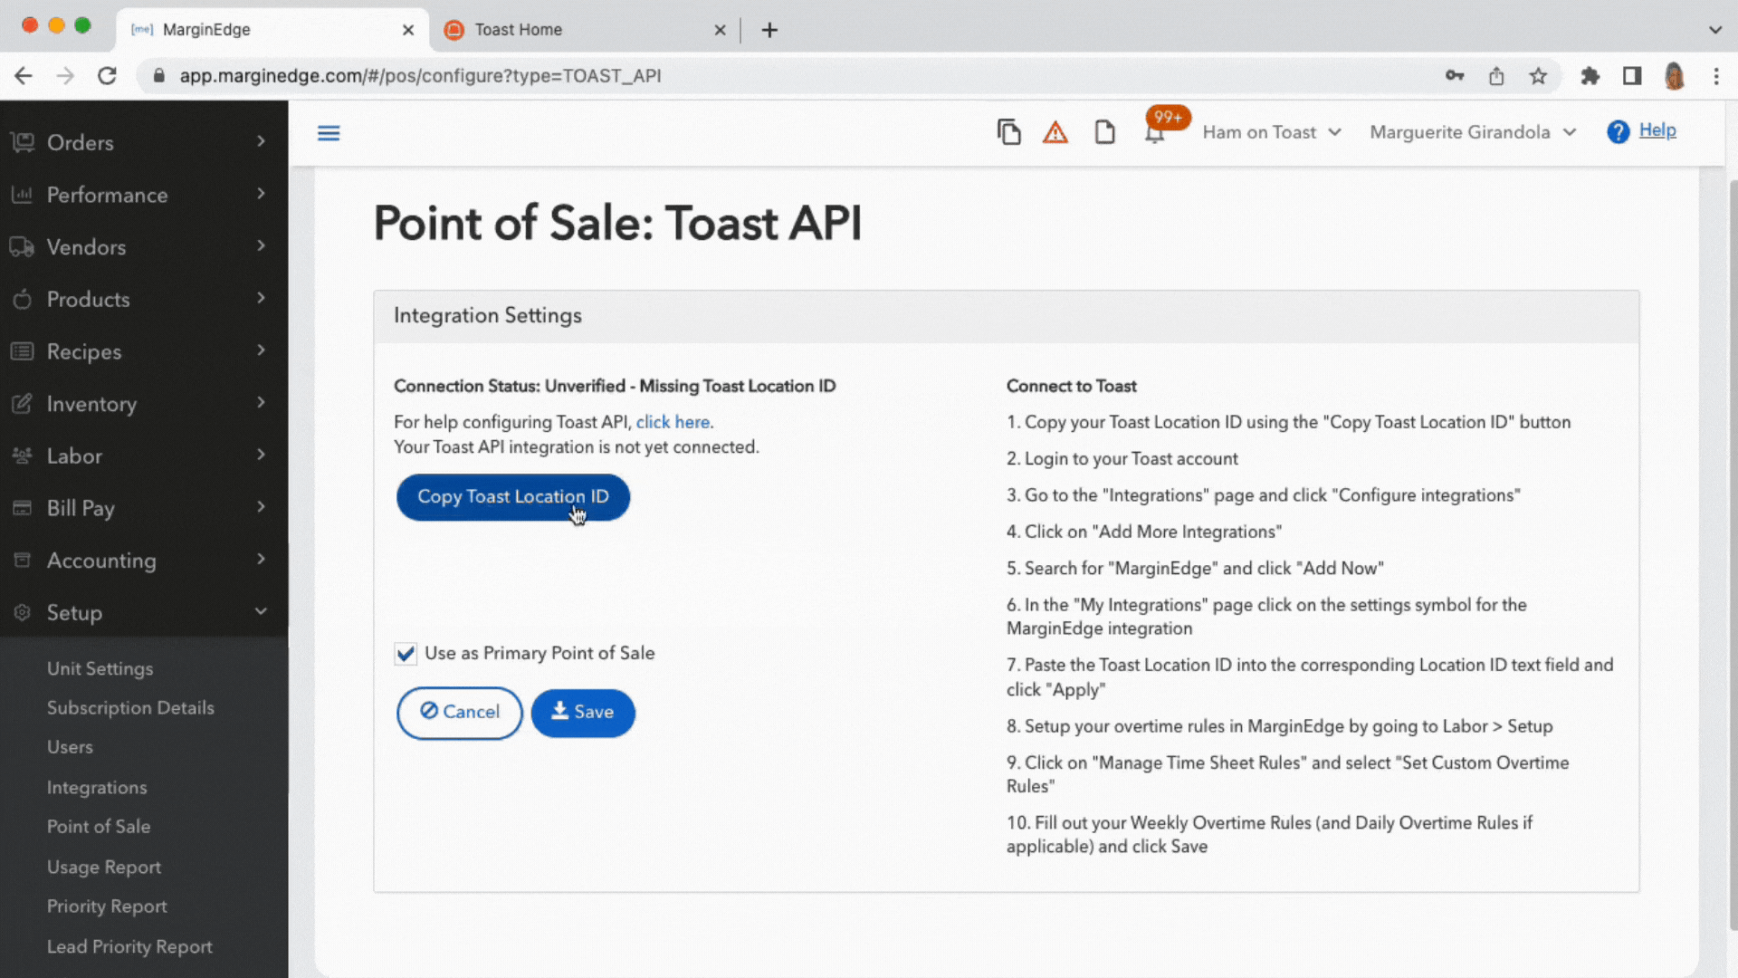Click the blue question mark Help icon

(x=1618, y=132)
